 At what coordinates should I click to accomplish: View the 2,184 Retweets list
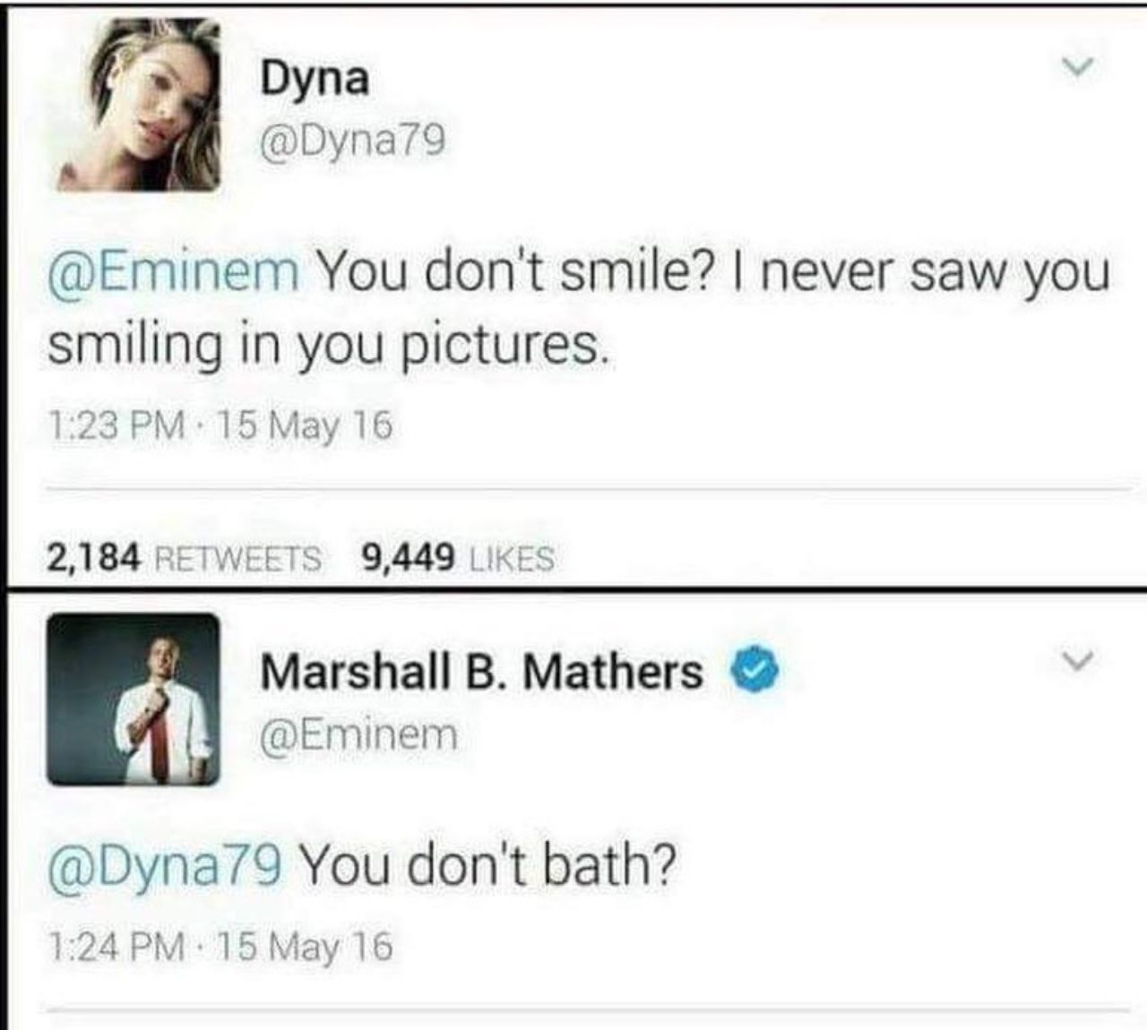[184, 559]
